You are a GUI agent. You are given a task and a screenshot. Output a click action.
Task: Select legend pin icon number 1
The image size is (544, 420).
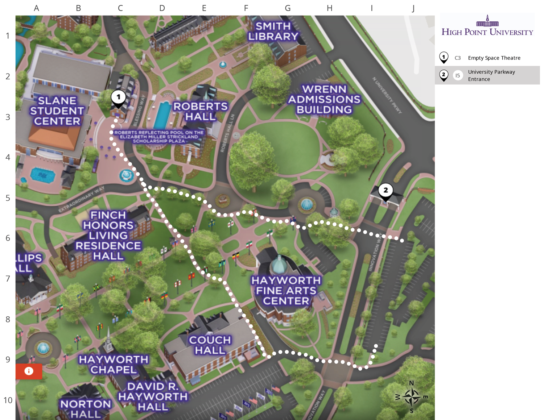click(x=444, y=57)
